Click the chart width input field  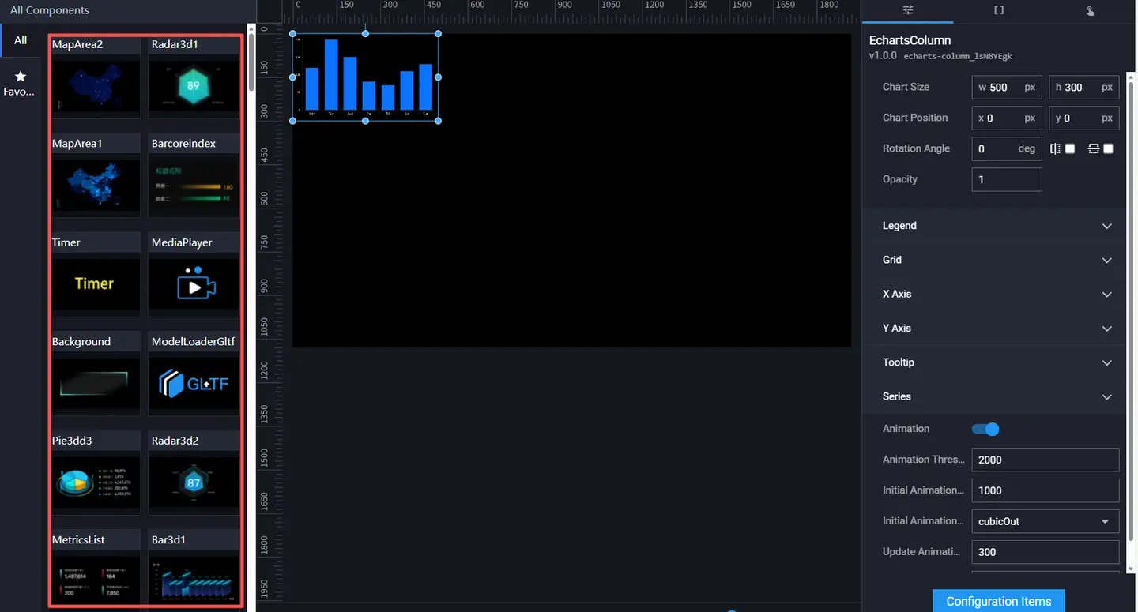click(1004, 88)
